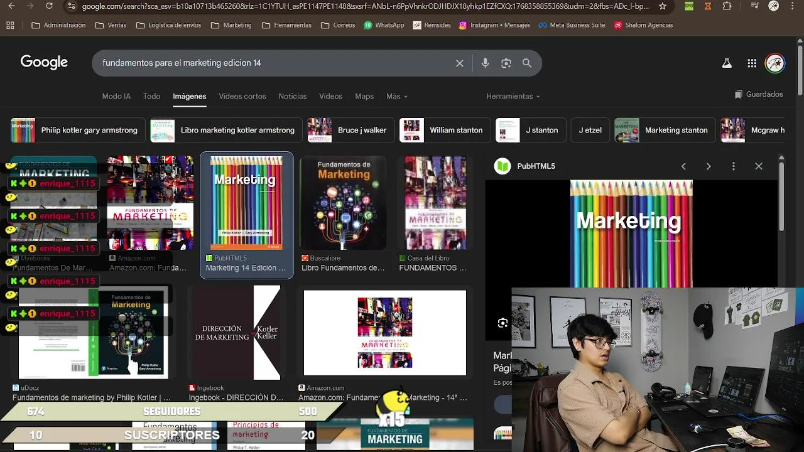804x452 pixels.
Task: Open Ingebook - DIRECCIÓN D... result link
Action: (x=236, y=397)
